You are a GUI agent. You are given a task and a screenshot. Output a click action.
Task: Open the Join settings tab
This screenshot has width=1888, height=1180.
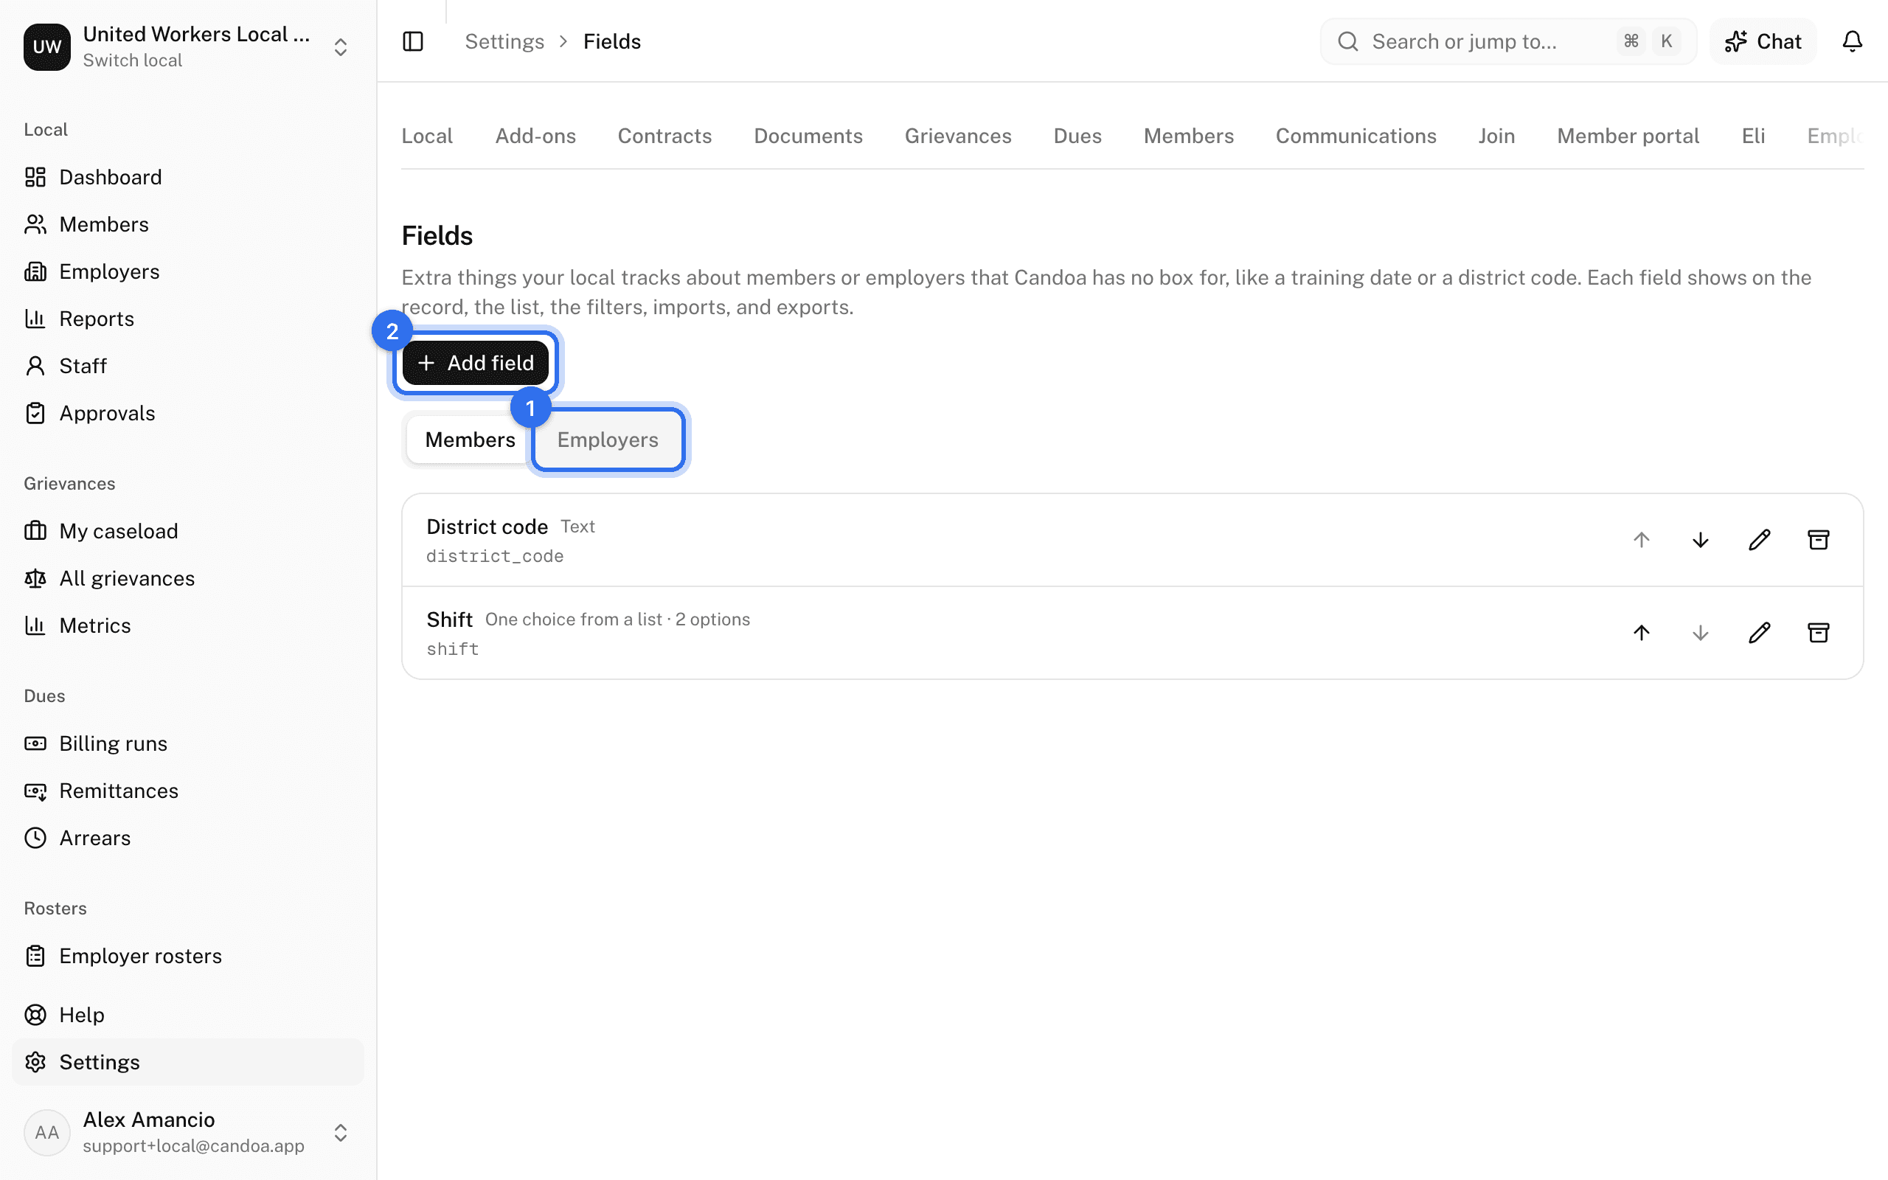[x=1496, y=136]
